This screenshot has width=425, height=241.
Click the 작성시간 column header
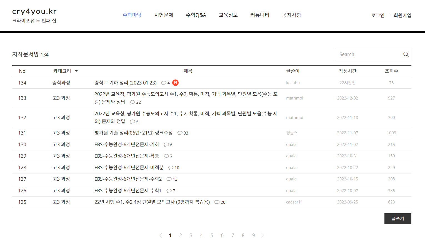pos(347,71)
